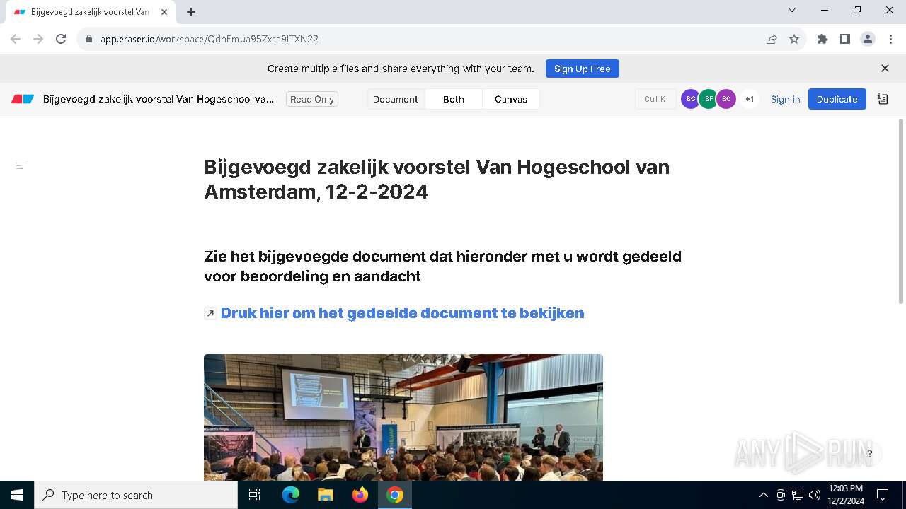Click the Sign in link
This screenshot has width=906, height=509.
786,99
